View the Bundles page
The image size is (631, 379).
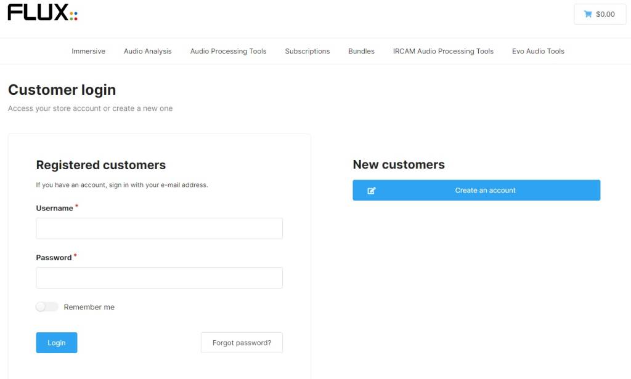[x=361, y=51]
